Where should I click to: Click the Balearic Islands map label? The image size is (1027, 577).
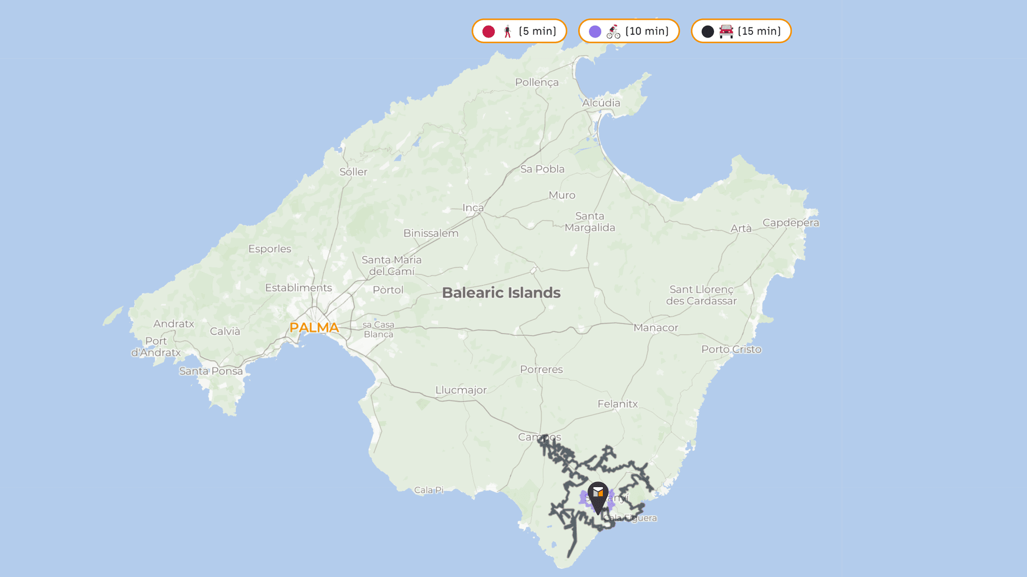click(x=501, y=293)
